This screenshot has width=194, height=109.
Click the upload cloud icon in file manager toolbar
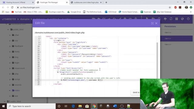(165, 19)
